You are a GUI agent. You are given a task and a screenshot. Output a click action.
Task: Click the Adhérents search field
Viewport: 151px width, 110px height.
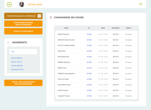tap(23, 52)
